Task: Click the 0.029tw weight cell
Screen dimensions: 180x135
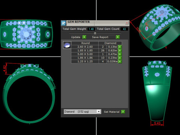Action: 112,61
